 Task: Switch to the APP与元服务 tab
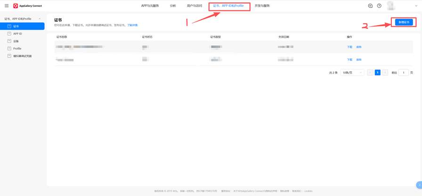coord(150,6)
